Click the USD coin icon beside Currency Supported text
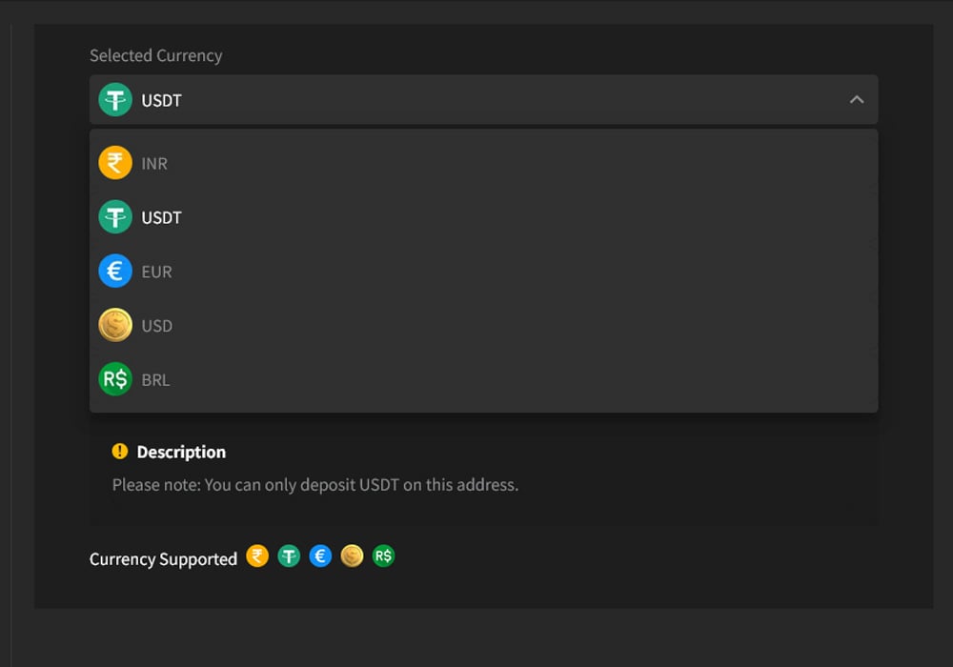 click(x=351, y=556)
